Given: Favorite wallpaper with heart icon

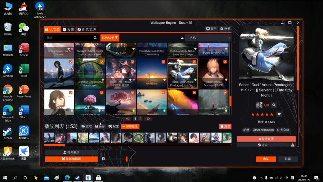Looking at the screenshot, I should click(279, 114).
